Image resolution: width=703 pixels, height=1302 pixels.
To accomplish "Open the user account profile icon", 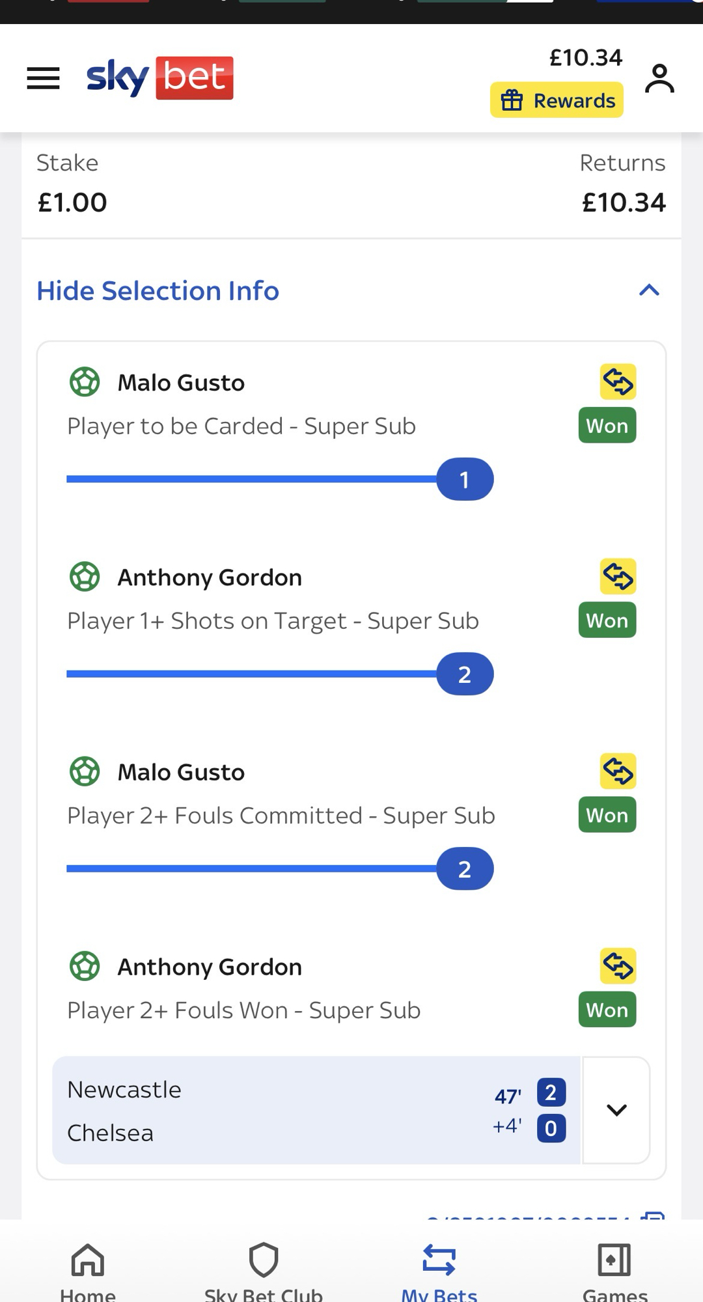I will coord(659,78).
